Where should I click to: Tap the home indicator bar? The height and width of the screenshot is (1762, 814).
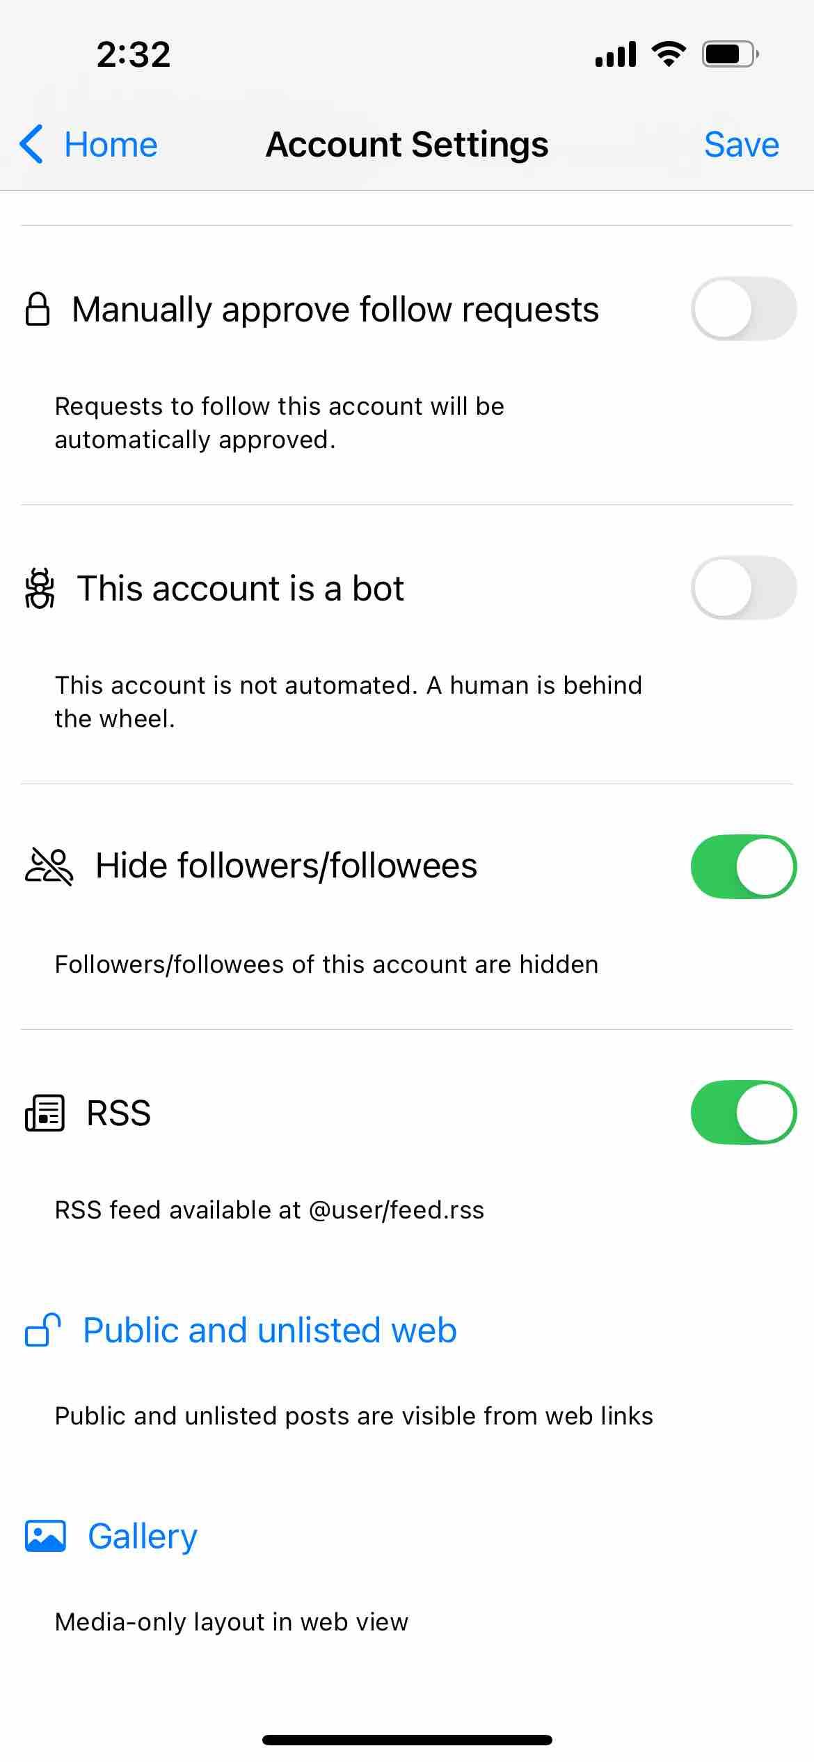(407, 1740)
